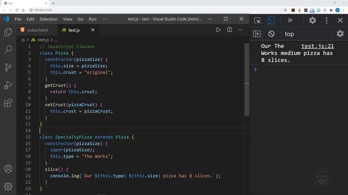Place cursor on line number 15
Viewport: 348px width, 195px height.
[x=28, y=137]
